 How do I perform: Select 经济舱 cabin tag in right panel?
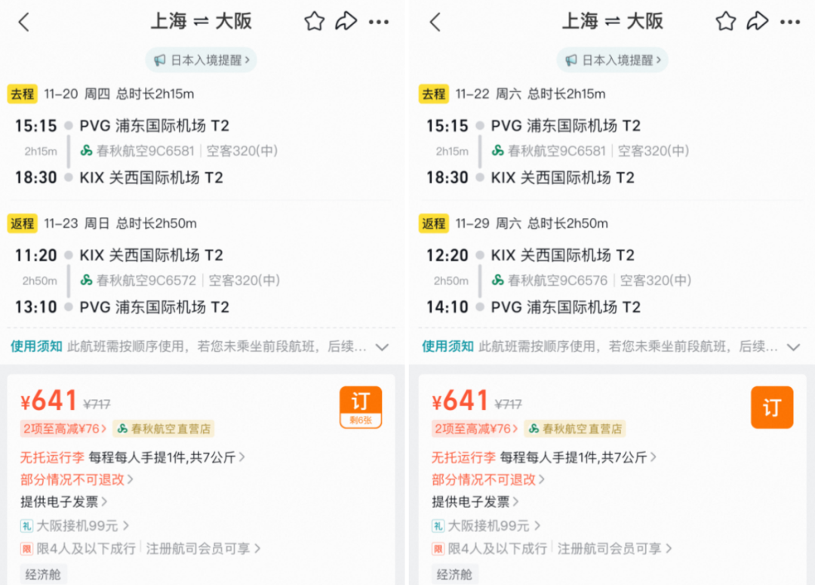click(x=455, y=574)
